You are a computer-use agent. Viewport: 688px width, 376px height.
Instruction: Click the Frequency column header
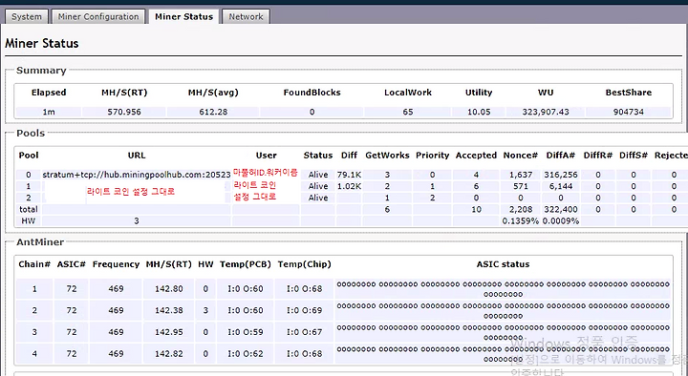pyautogui.click(x=116, y=264)
